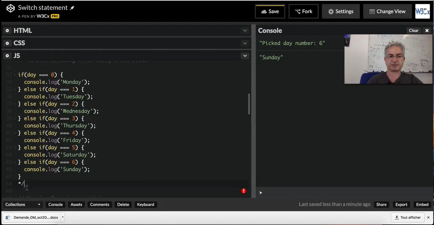The image size is (434, 225).
Task: Click the red error indicator icon
Action: point(244,191)
